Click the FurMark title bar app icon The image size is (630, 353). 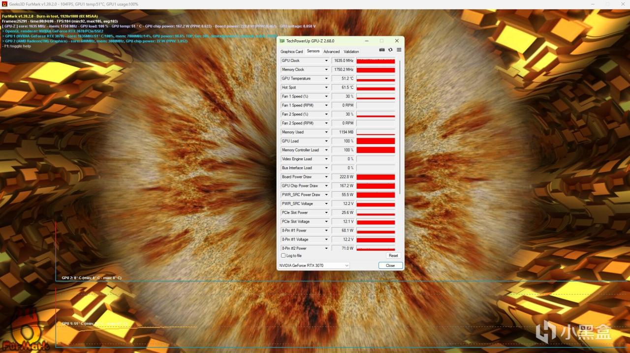click(5, 4)
